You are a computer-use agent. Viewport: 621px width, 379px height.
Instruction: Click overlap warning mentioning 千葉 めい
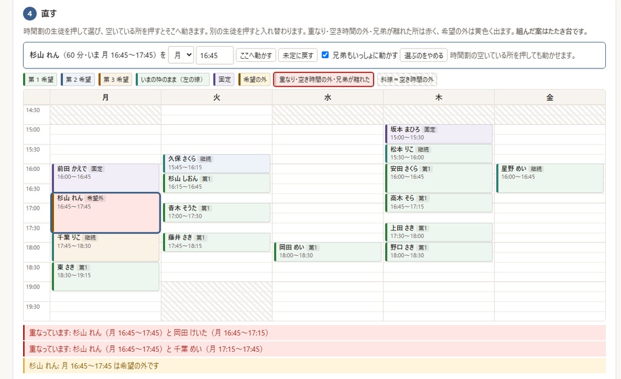pyautogui.click(x=315, y=349)
